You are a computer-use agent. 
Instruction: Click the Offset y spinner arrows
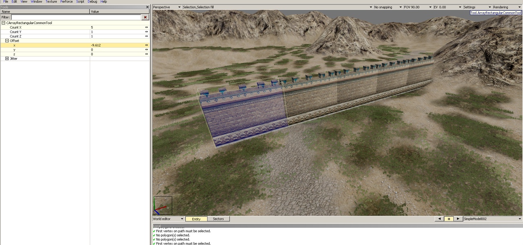(147, 50)
